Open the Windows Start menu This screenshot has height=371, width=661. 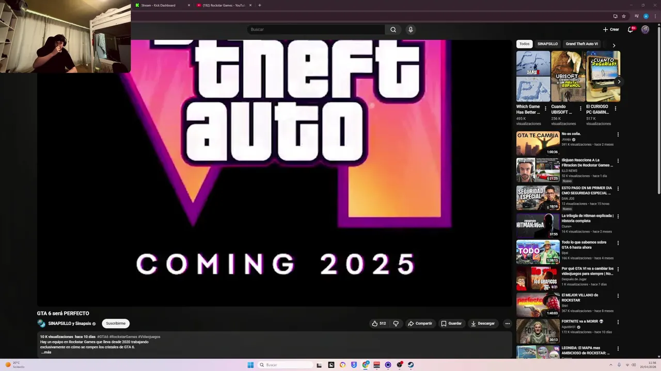[250, 365]
